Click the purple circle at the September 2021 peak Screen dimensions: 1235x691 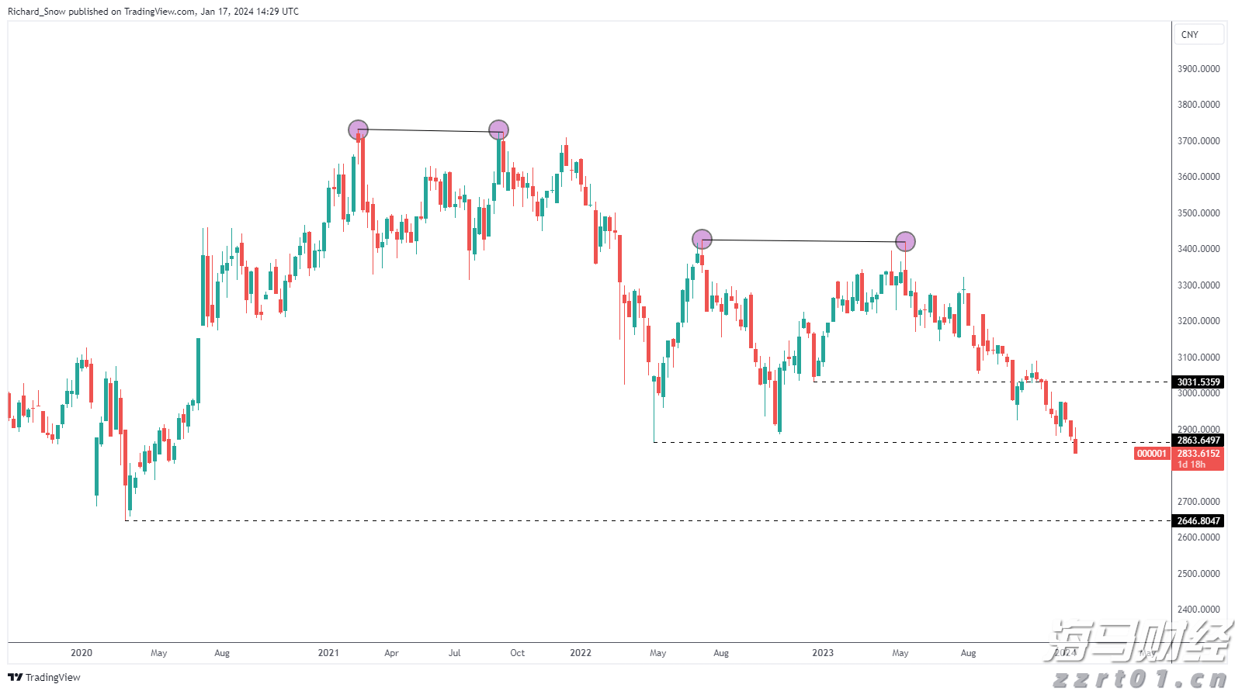498,130
